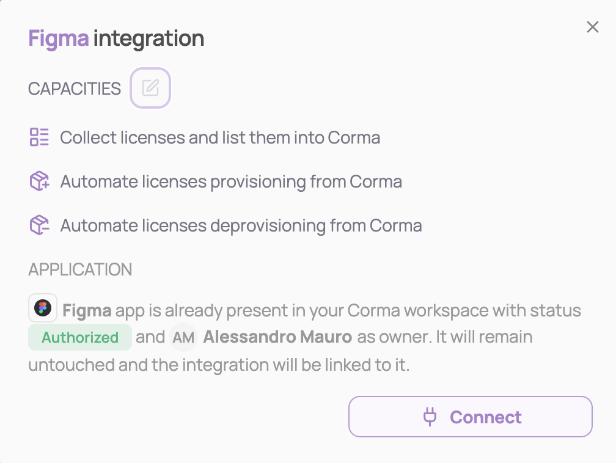Select the green Authorized status badge
The width and height of the screenshot is (616, 463).
tap(80, 337)
